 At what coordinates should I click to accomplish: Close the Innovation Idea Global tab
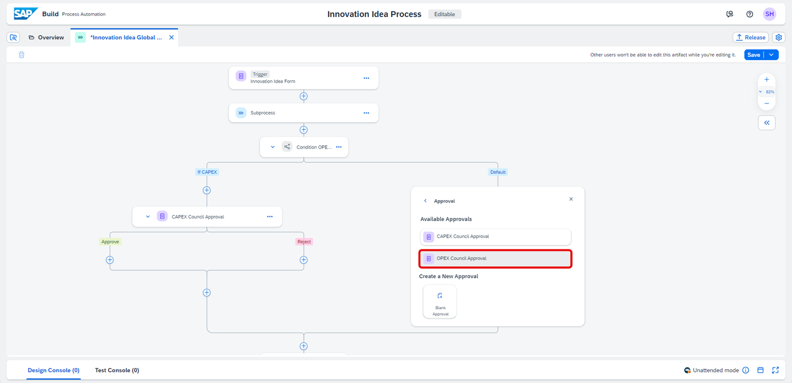coord(171,37)
